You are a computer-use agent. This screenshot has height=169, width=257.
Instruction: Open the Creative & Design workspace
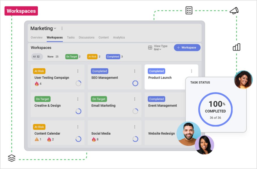coord(58,105)
